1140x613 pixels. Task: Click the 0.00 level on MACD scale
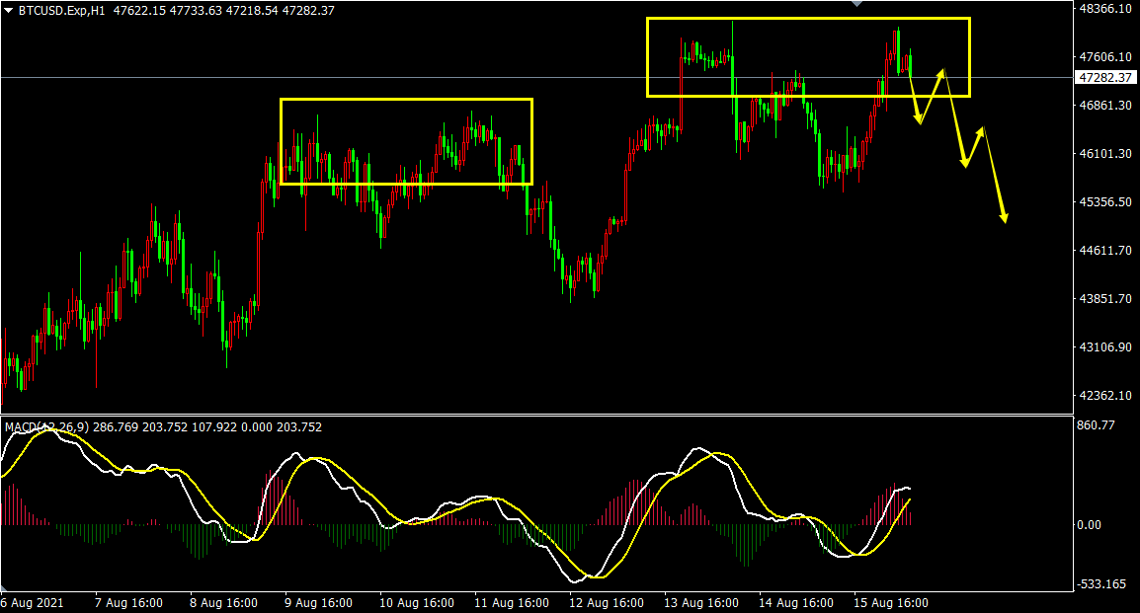[1088, 525]
